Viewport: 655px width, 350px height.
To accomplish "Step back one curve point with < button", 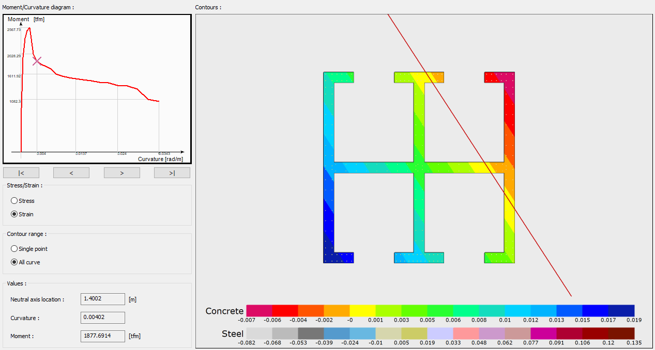I will click(x=71, y=172).
